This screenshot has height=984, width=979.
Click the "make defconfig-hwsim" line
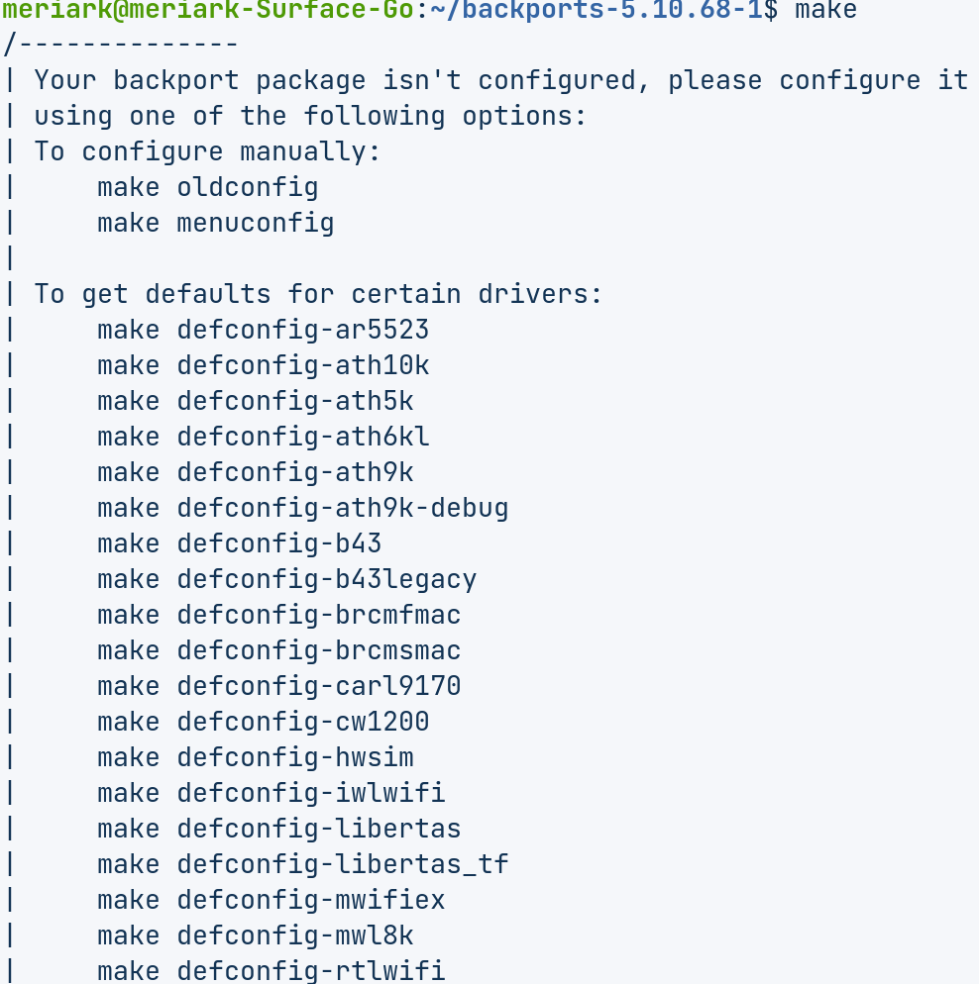tap(255, 757)
